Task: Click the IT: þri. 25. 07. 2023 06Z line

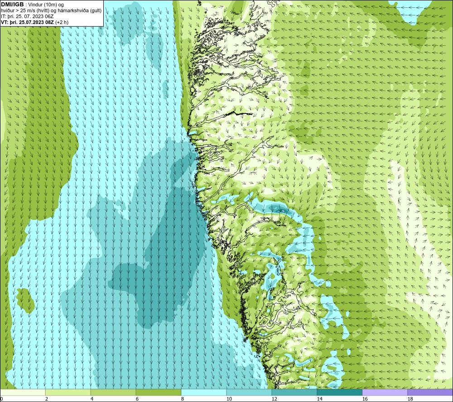Action: coord(27,16)
